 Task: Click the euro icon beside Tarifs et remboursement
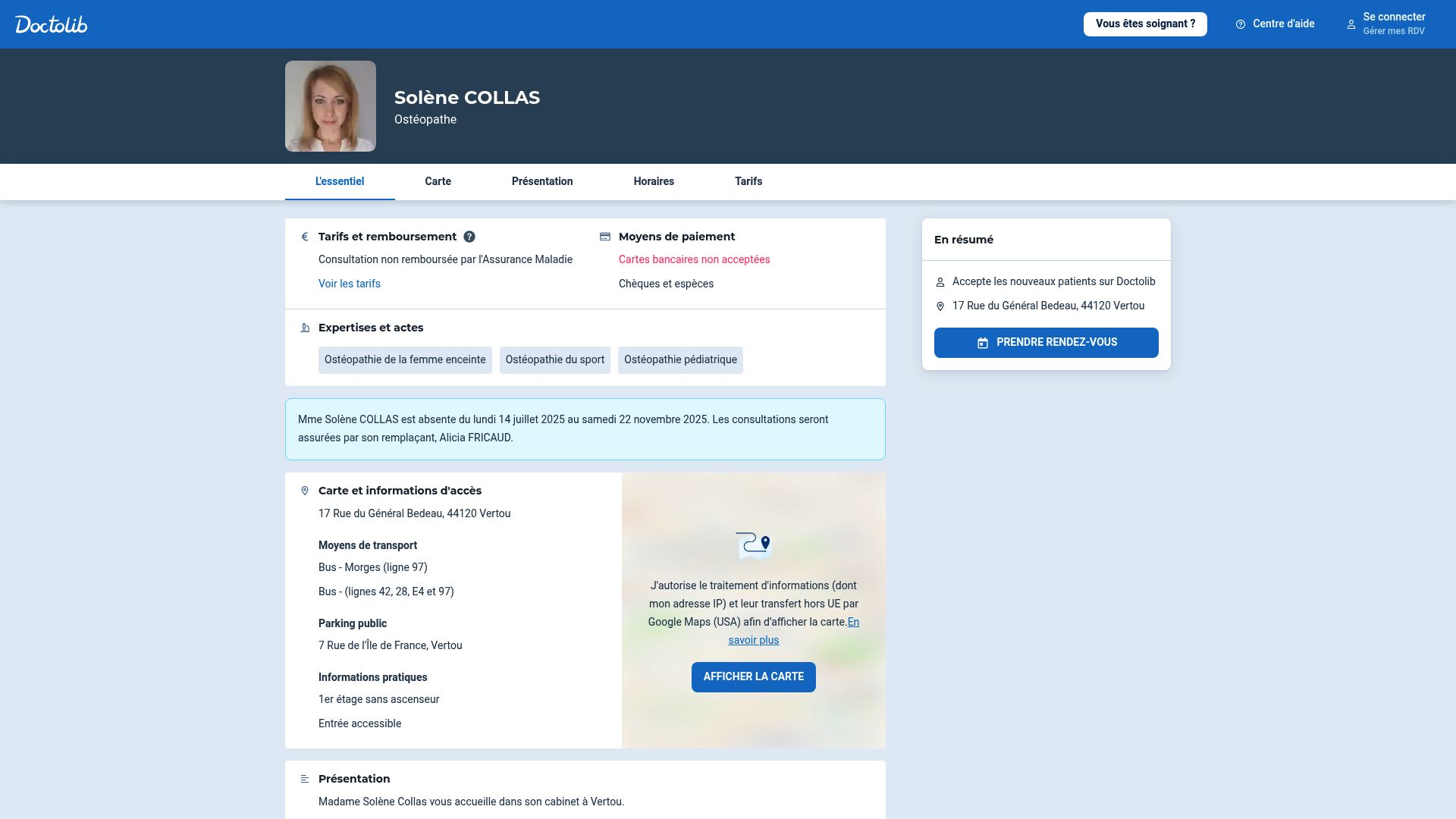click(x=305, y=237)
